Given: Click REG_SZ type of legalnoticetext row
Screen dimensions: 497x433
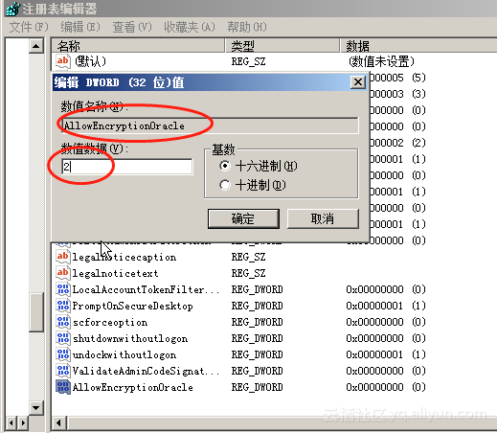Looking at the screenshot, I should [248, 273].
